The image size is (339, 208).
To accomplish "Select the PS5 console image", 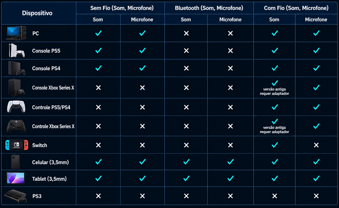I will pos(16,51).
